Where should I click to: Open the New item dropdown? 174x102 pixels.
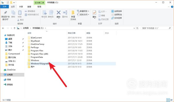(83, 11)
